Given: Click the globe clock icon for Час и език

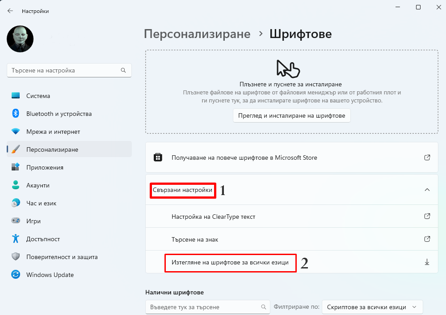Looking at the screenshot, I should (16, 203).
